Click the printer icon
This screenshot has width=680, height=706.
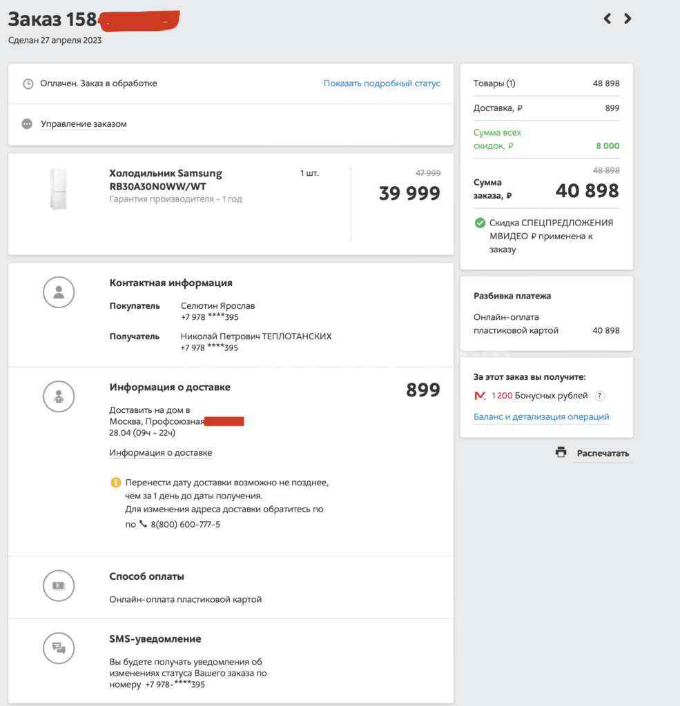coord(561,452)
